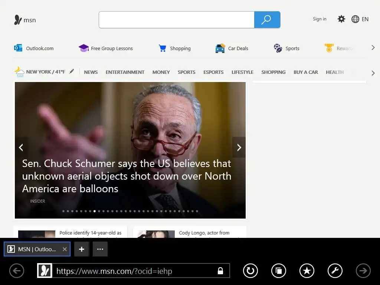Select the MSN | Outlook browser tab
Viewport: 380px width, 285px height.
[37, 249]
